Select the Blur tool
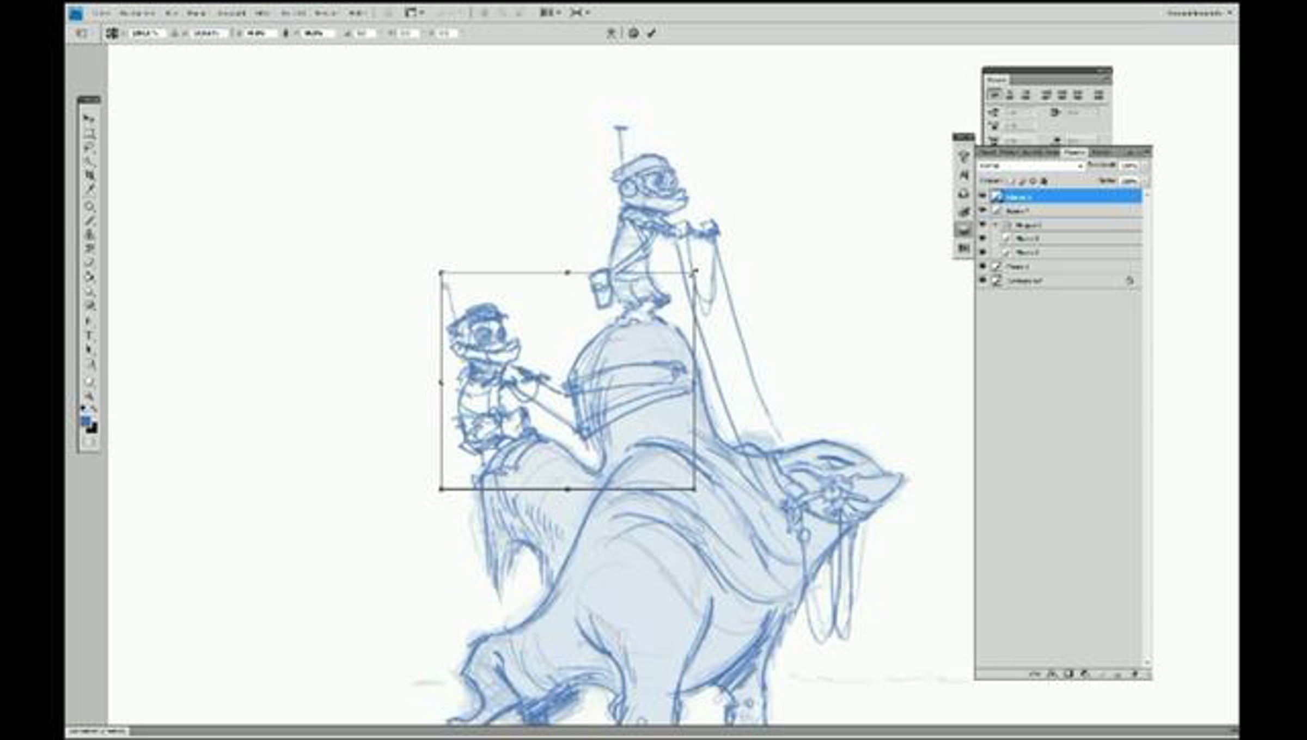1307x740 pixels. [89, 292]
